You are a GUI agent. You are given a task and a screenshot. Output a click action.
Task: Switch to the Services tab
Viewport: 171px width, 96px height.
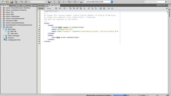click(28, 5)
